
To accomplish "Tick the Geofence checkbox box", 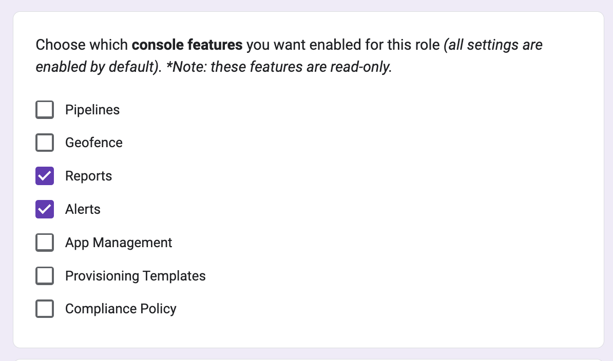I will coord(45,143).
